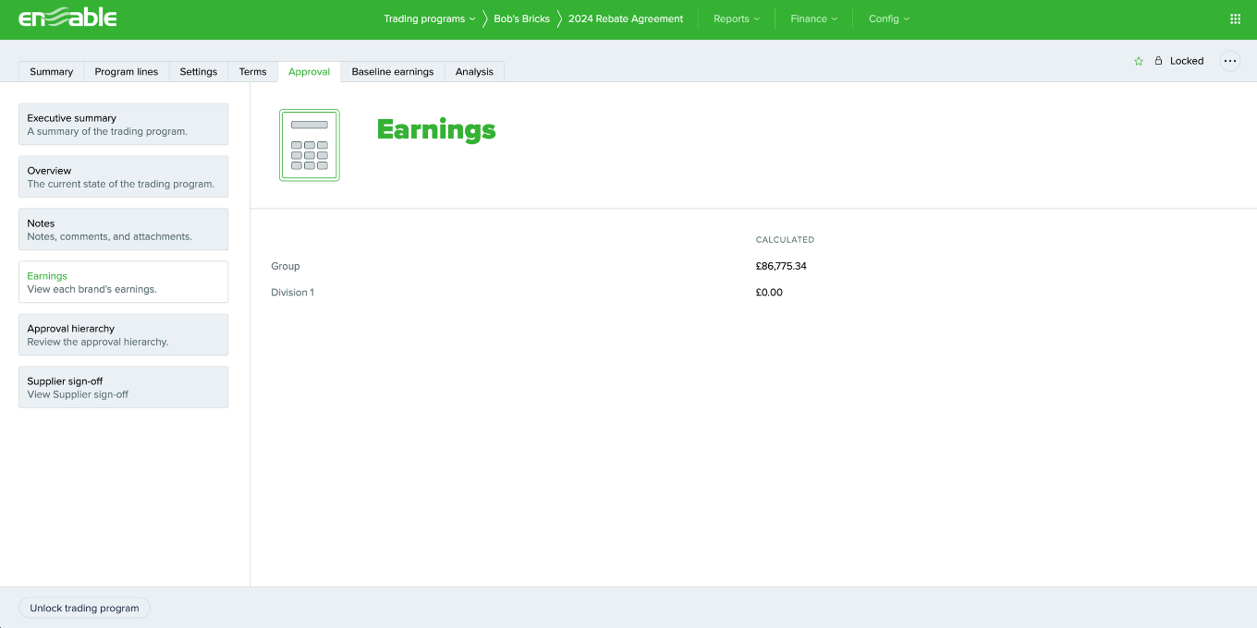Viewport: 1257px width, 628px height.
Task: Open the Config dropdown
Action: [887, 18]
